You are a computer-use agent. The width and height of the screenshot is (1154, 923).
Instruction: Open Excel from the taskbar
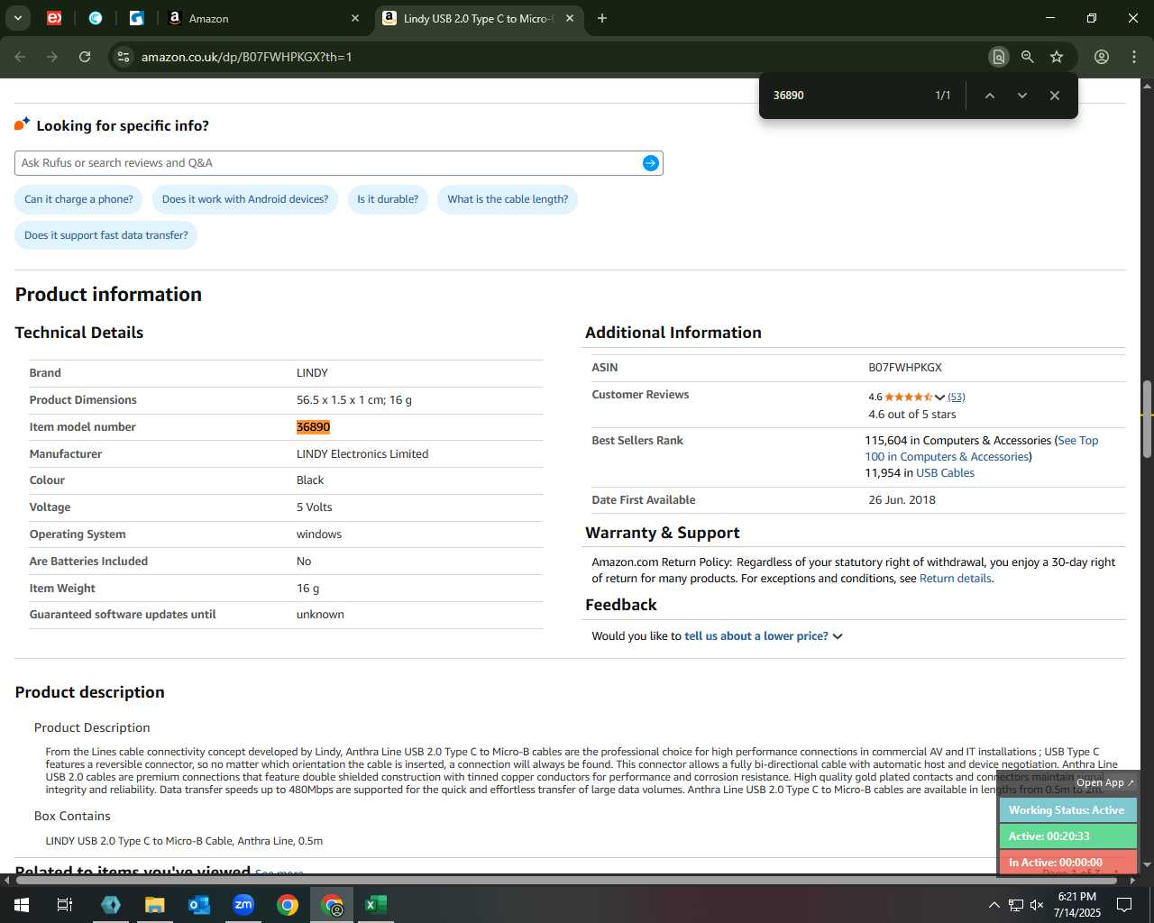[x=376, y=905]
